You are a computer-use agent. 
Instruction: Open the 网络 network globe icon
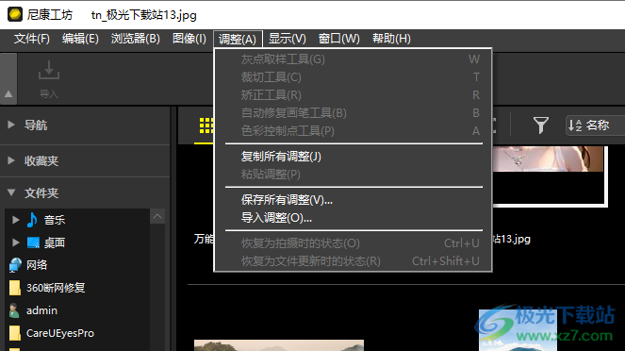pyautogui.click(x=15, y=265)
